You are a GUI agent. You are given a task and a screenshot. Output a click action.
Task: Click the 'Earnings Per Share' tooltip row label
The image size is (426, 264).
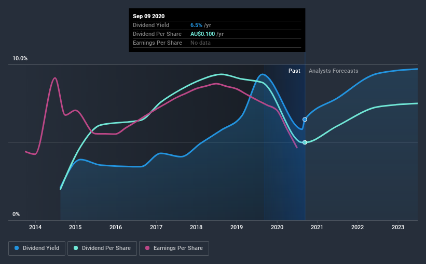(157, 43)
